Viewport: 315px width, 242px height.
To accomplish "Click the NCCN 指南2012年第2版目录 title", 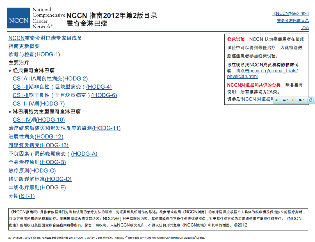I will (112, 15).
